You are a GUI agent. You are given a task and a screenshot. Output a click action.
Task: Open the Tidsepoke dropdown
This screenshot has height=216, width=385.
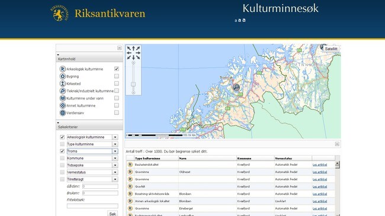(x=115, y=166)
